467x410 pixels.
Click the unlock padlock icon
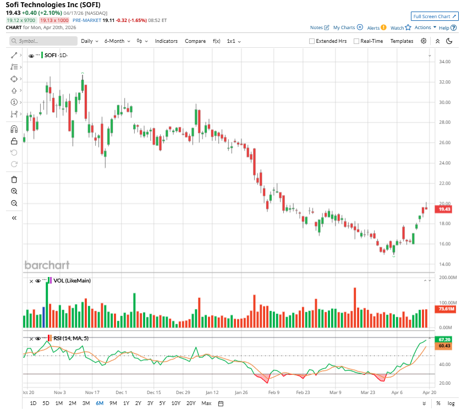[x=14, y=141]
